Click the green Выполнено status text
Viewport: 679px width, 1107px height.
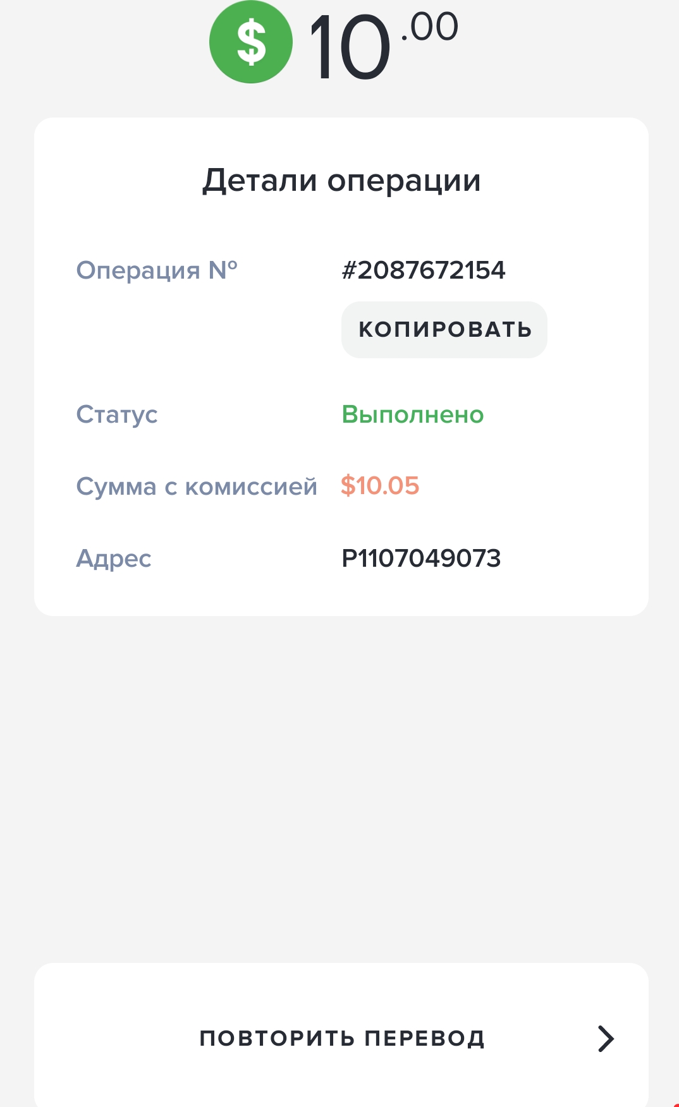pos(412,414)
